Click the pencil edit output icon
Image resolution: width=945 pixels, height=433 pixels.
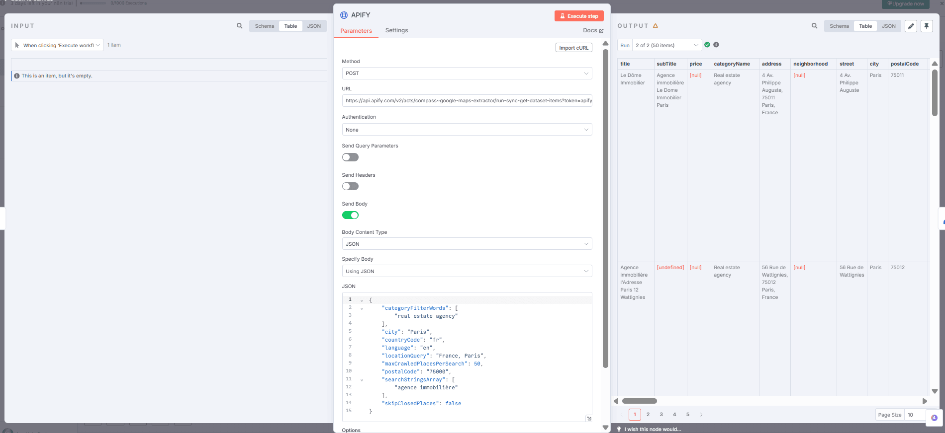click(x=911, y=26)
